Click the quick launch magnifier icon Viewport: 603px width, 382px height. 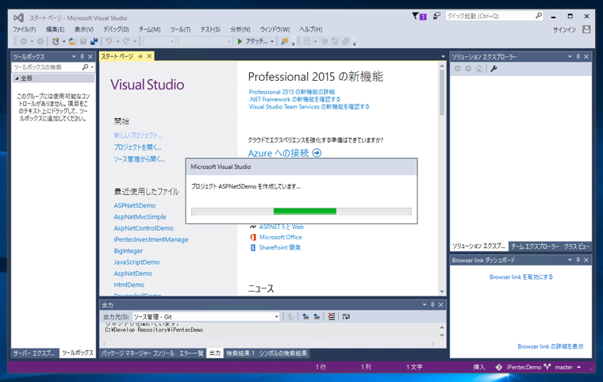(539, 16)
